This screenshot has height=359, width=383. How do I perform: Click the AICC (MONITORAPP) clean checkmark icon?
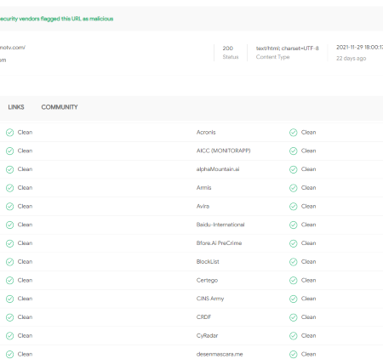294,151
